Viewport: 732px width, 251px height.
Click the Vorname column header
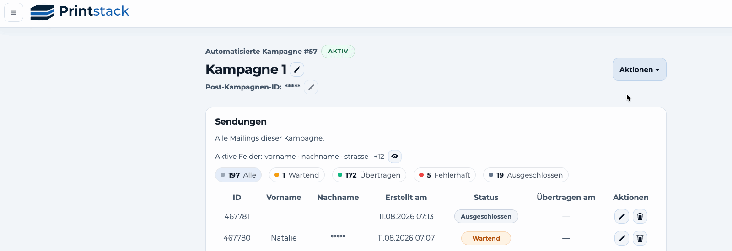tap(284, 197)
